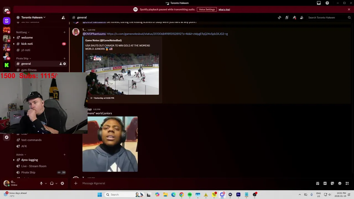Dismiss the Spotify playback paused banner
Image resolution: width=354 pixels, height=199 pixels.
pyautogui.click(x=349, y=9)
